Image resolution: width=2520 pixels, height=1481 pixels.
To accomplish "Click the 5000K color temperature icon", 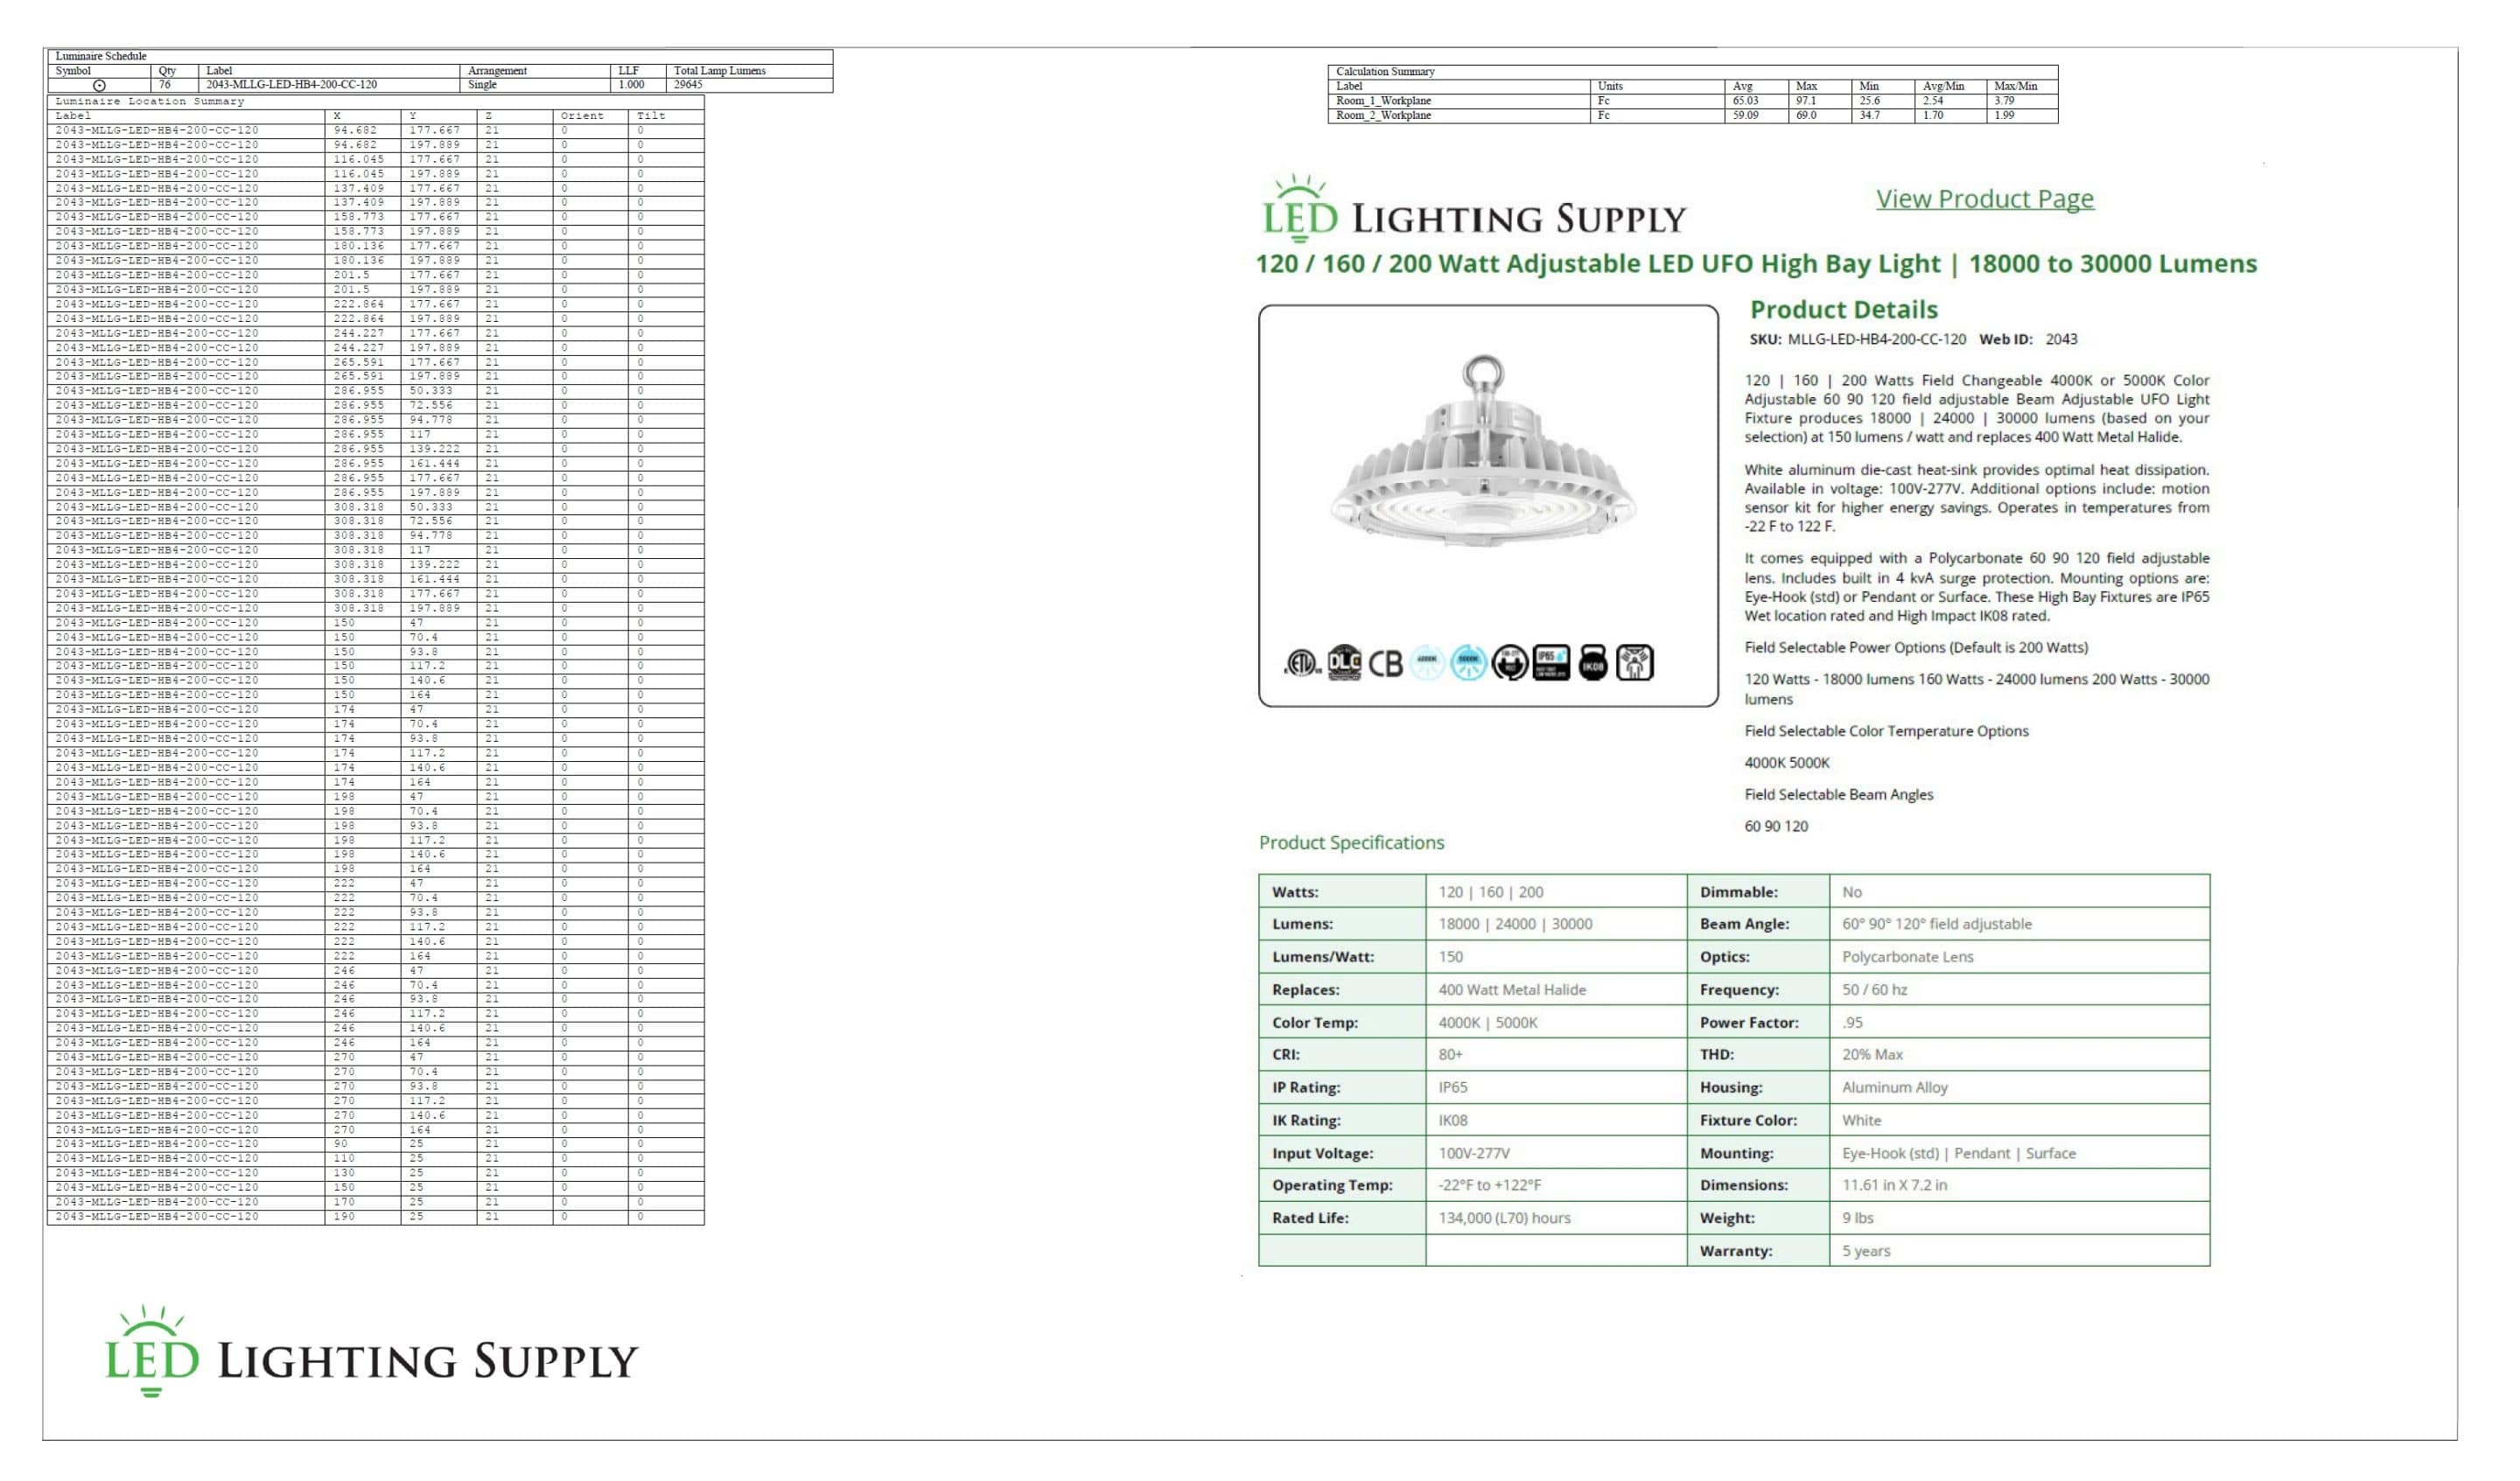I will (x=1468, y=663).
